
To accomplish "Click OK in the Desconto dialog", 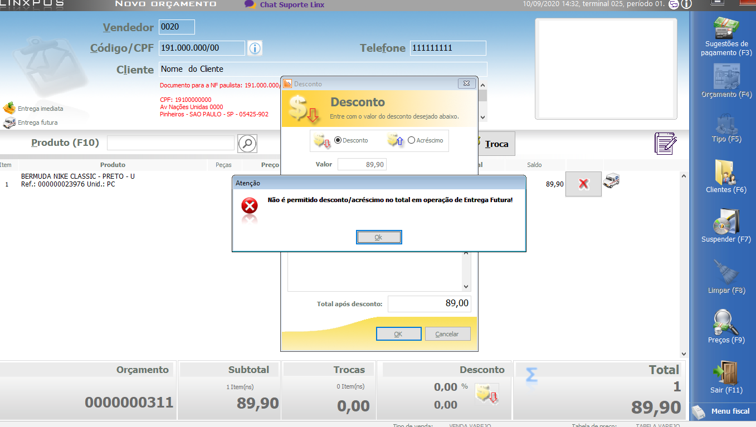I will pos(398,334).
